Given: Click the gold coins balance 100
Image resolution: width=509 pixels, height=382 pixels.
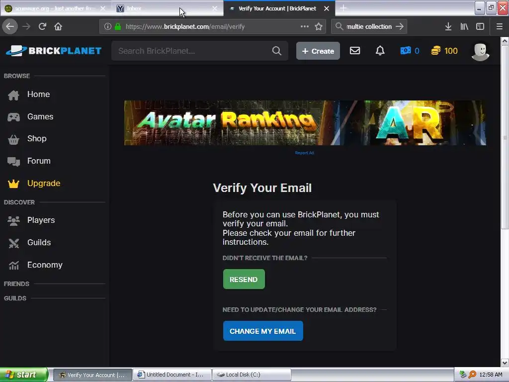Looking at the screenshot, I should coord(444,51).
